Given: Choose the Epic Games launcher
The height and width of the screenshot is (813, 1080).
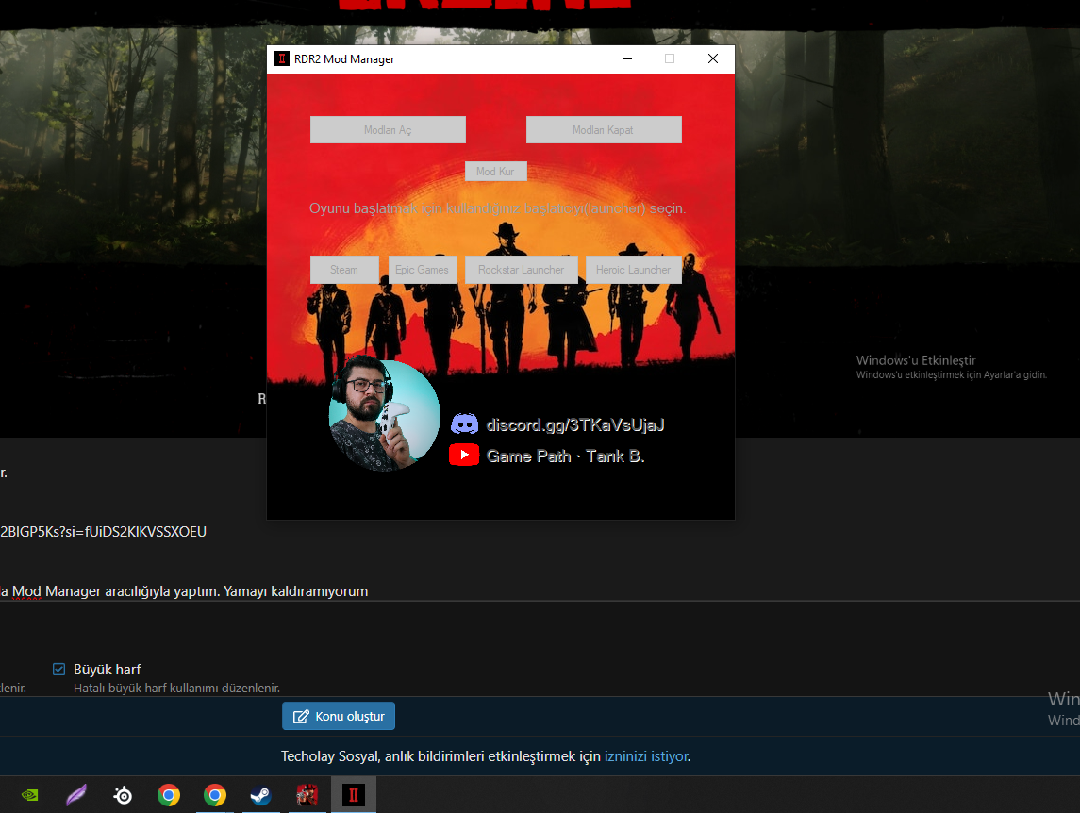Looking at the screenshot, I should (x=423, y=270).
